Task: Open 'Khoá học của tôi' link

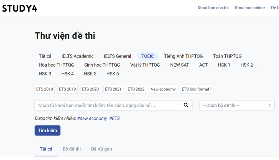Action: [213, 8]
